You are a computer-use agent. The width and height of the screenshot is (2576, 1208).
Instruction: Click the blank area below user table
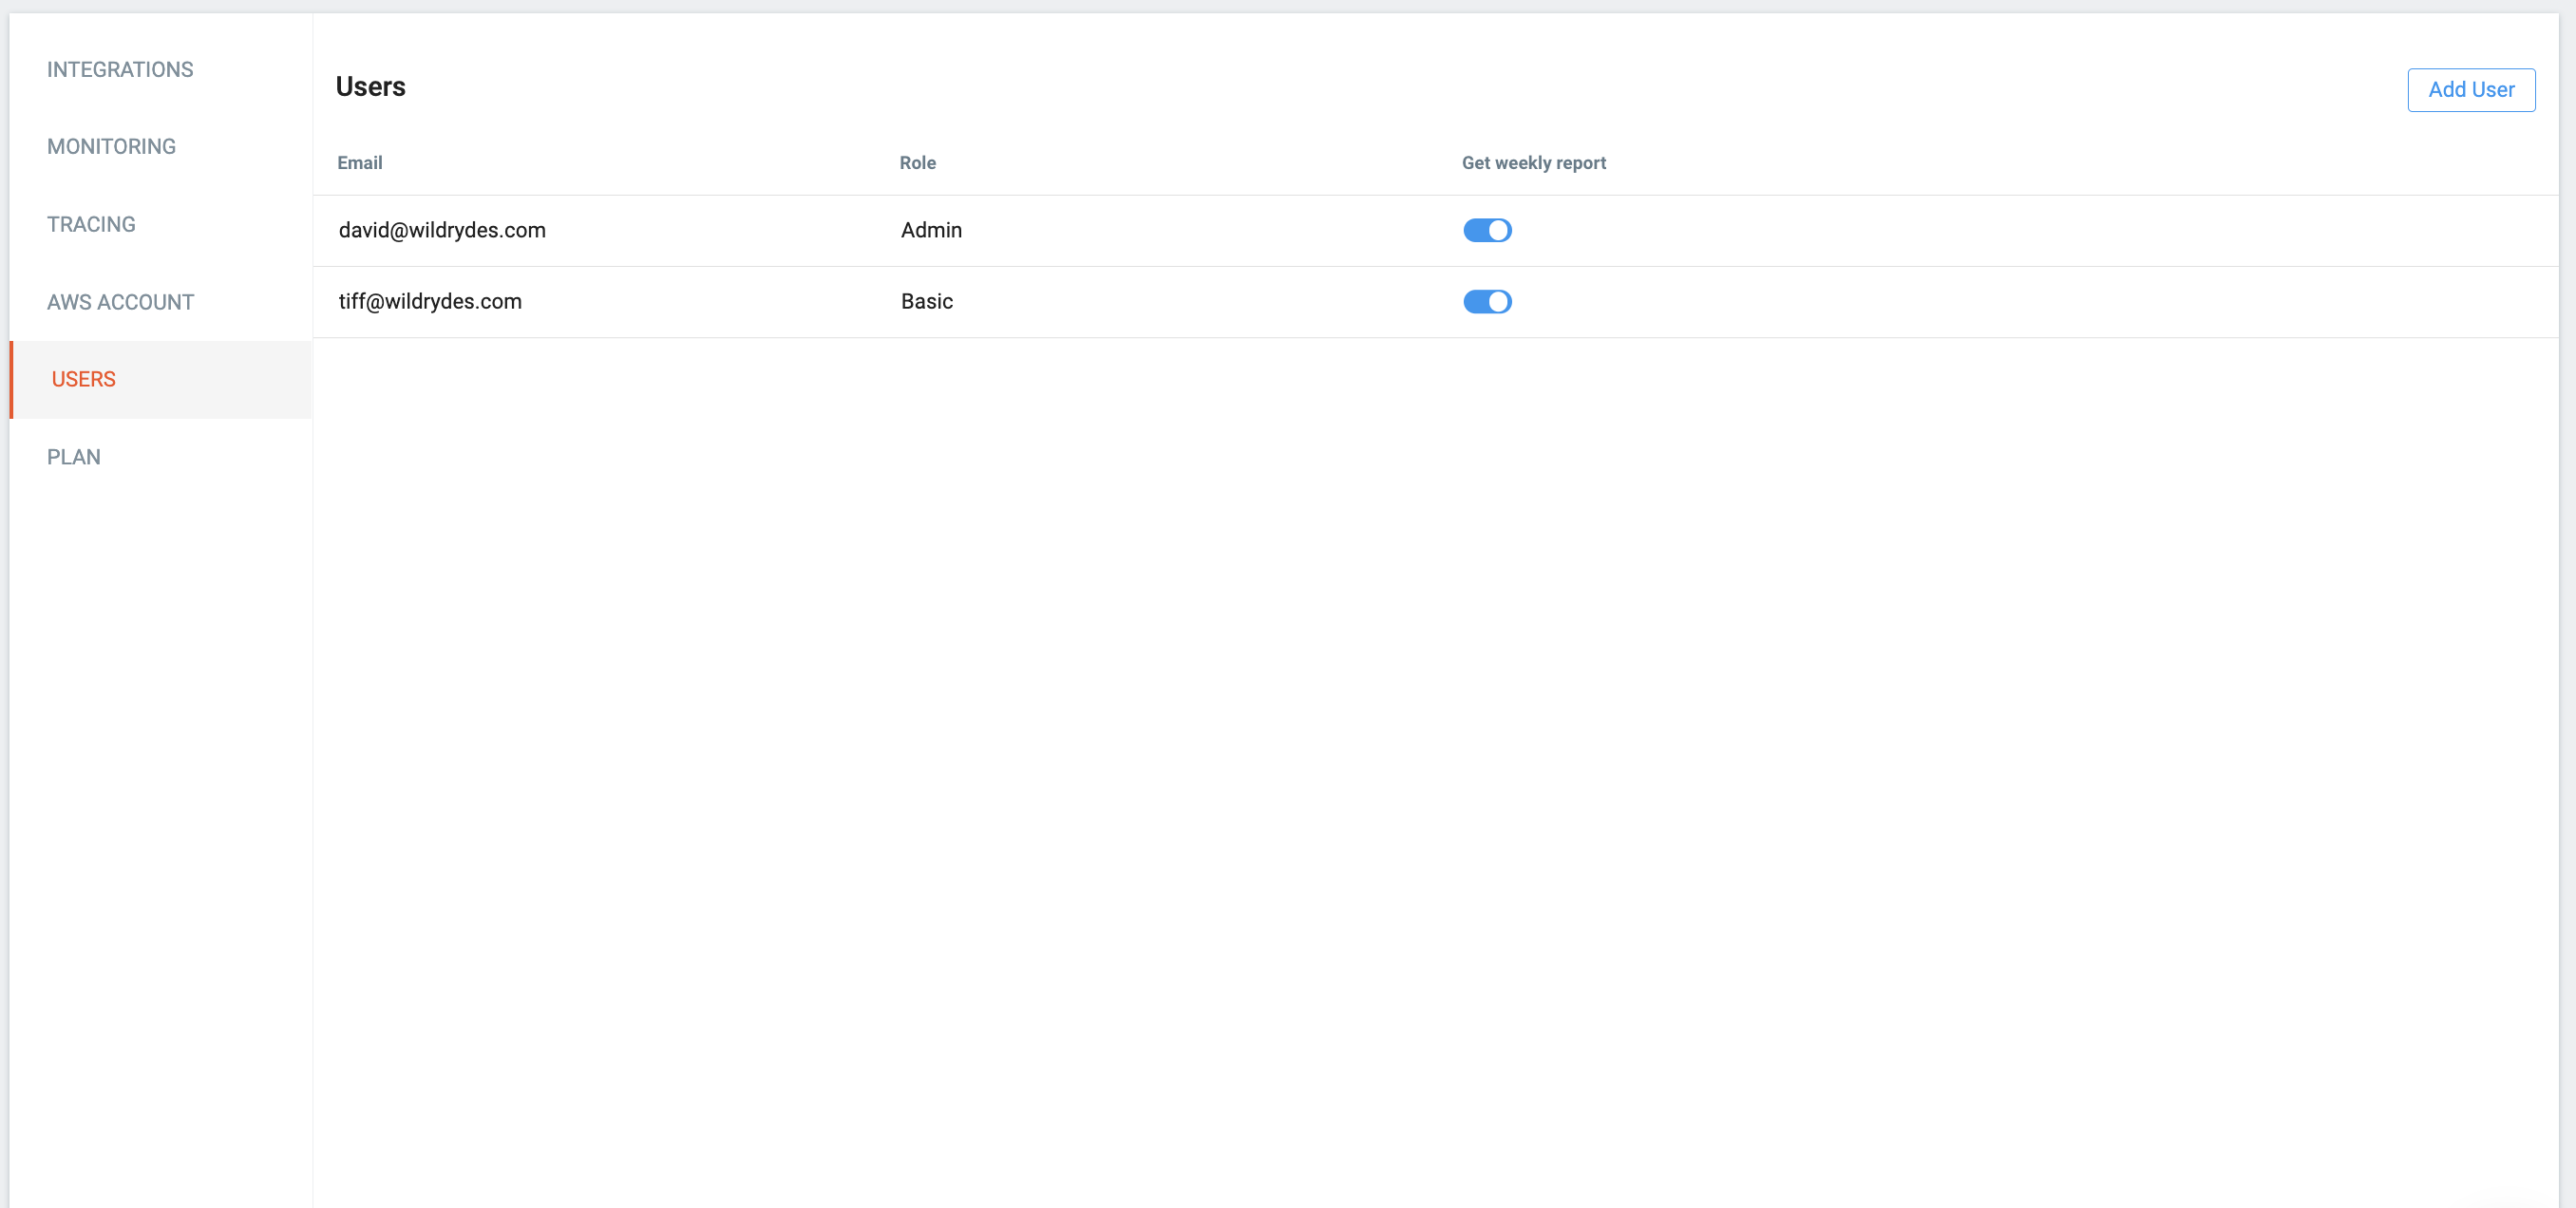[1400, 750]
